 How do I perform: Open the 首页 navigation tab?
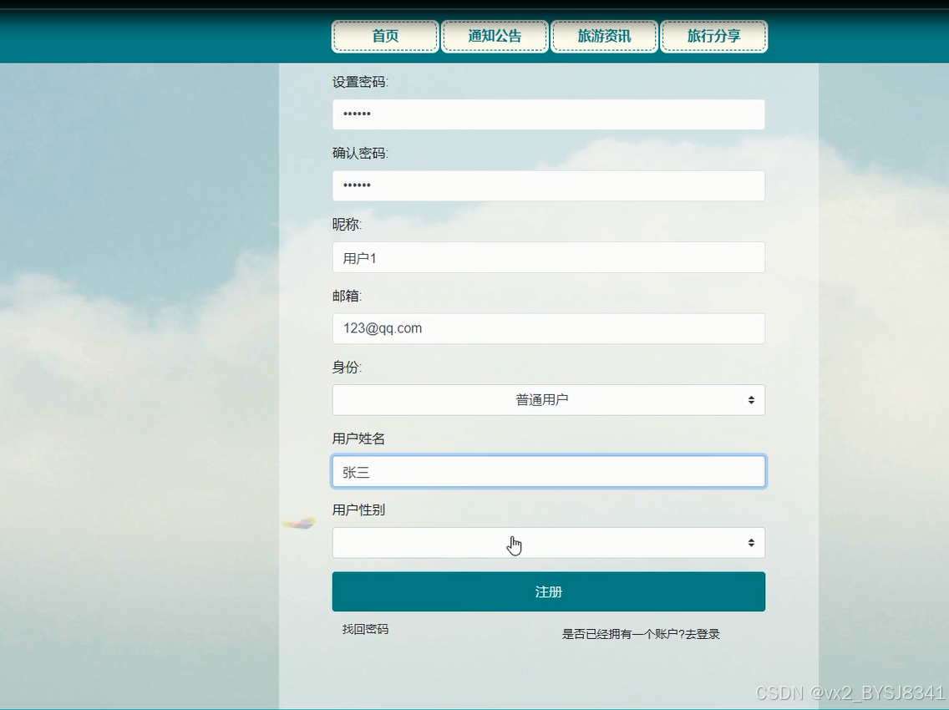[385, 36]
